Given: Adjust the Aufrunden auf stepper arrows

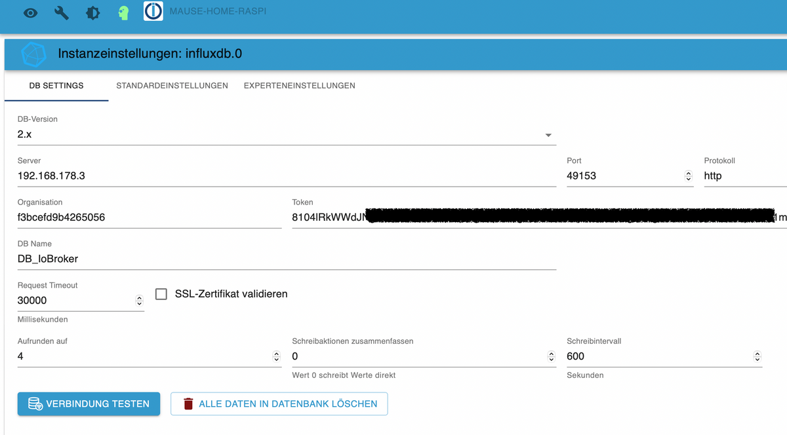Looking at the screenshot, I should click(276, 356).
